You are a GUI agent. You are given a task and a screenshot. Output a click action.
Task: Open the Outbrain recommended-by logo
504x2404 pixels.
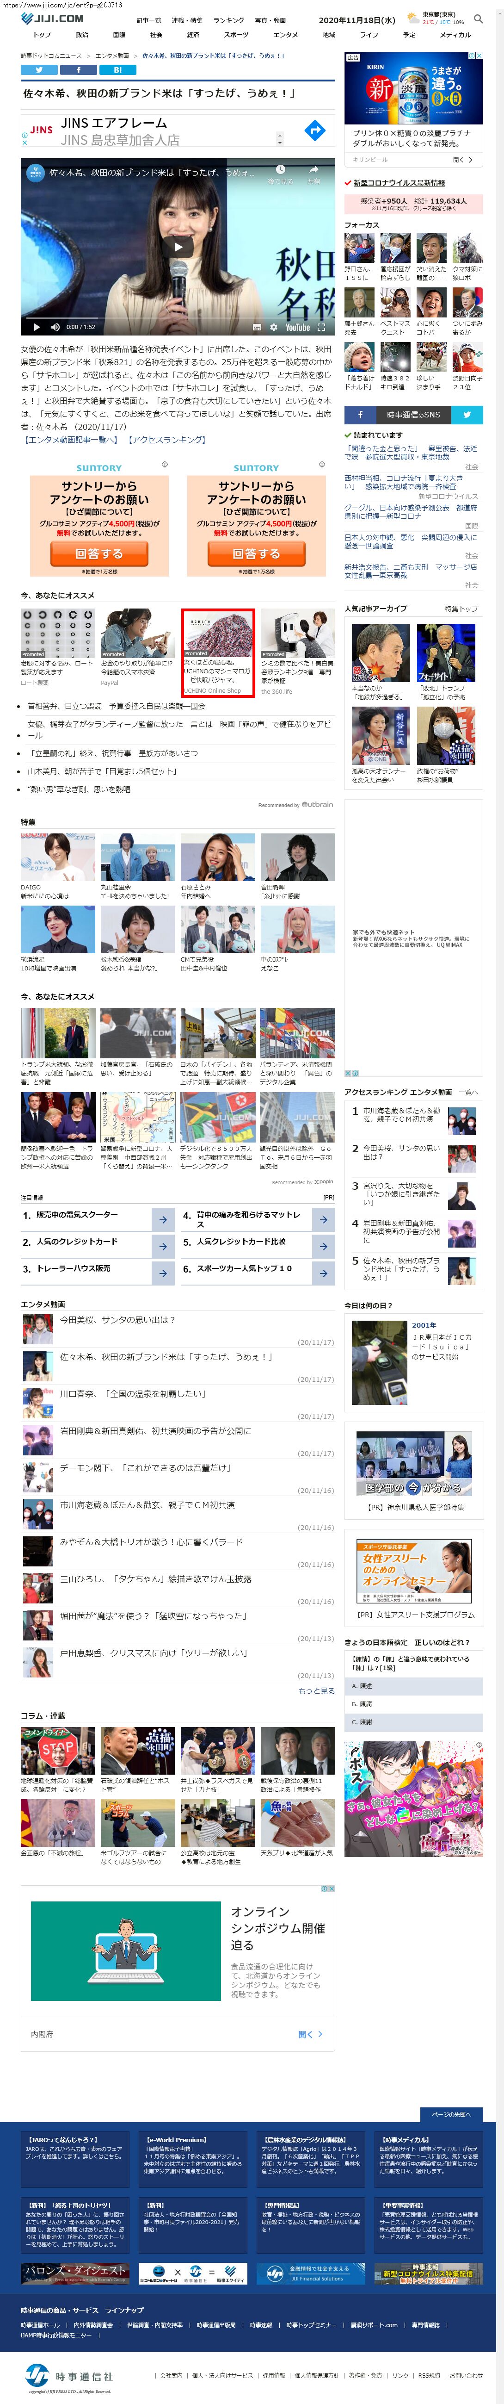pyautogui.click(x=317, y=804)
